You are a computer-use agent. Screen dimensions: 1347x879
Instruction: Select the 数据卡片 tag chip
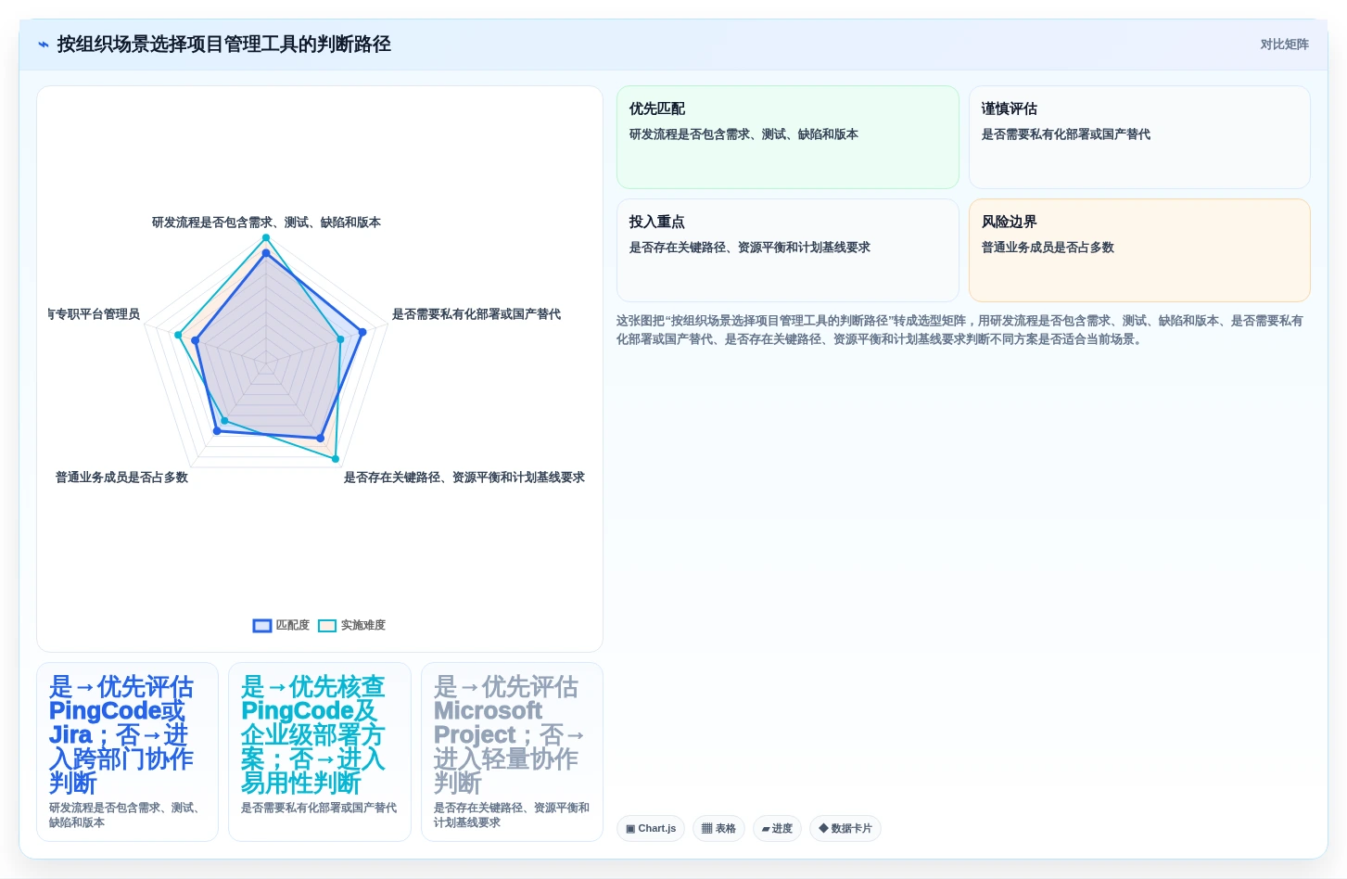845,829
